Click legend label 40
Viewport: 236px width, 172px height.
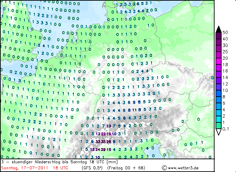225,39
